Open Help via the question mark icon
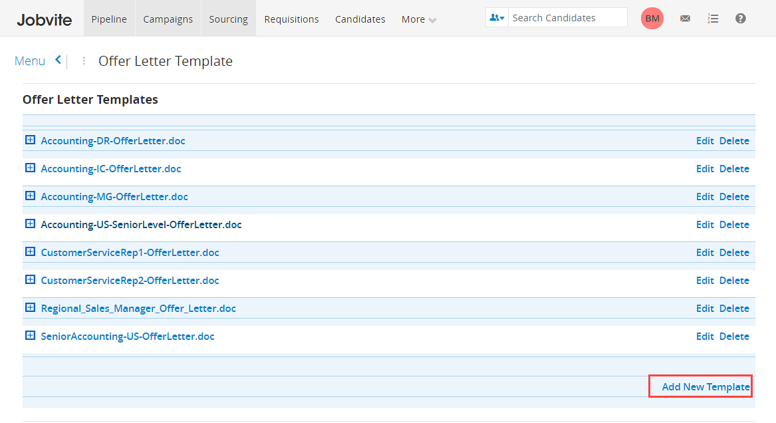Screen dimensions: 776x423 (x=740, y=18)
